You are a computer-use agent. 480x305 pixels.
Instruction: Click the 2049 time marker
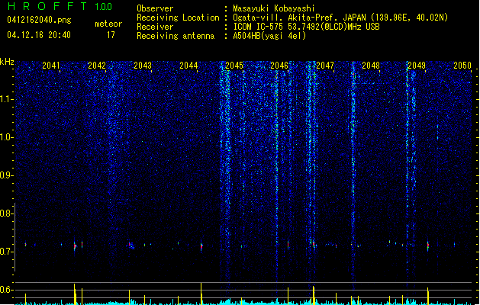click(x=417, y=65)
